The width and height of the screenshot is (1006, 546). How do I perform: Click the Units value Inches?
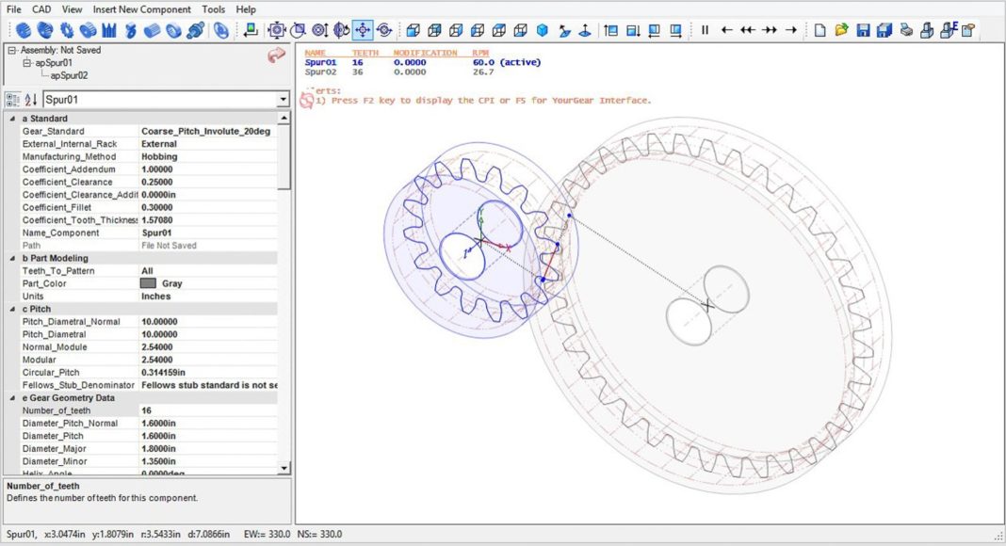208,297
